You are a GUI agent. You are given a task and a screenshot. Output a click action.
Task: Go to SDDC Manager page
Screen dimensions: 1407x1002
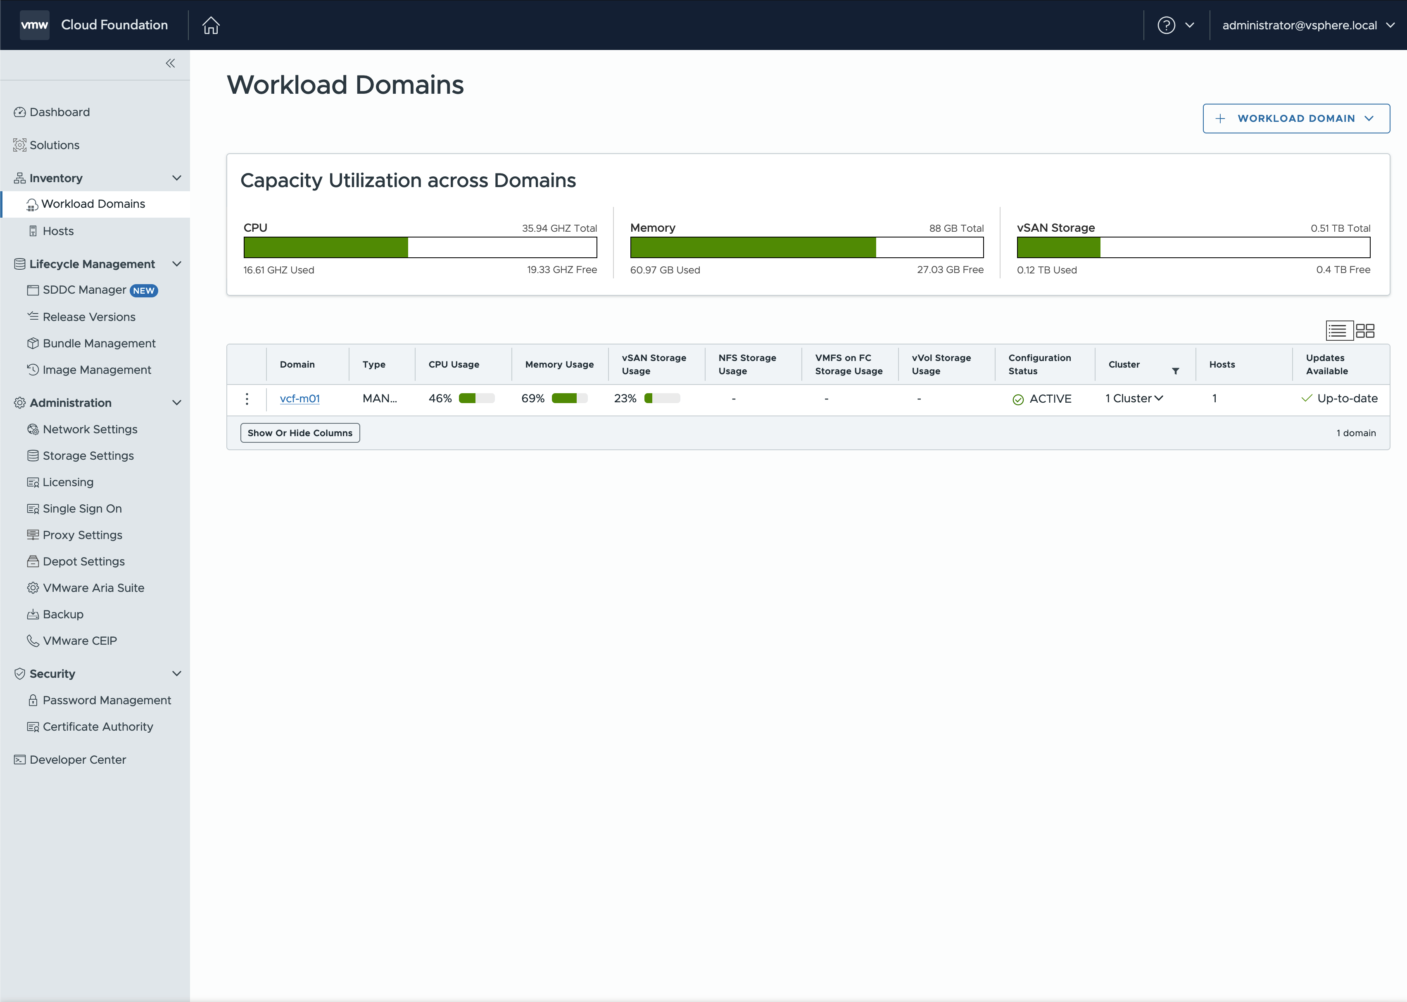pyautogui.click(x=84, y=290)
